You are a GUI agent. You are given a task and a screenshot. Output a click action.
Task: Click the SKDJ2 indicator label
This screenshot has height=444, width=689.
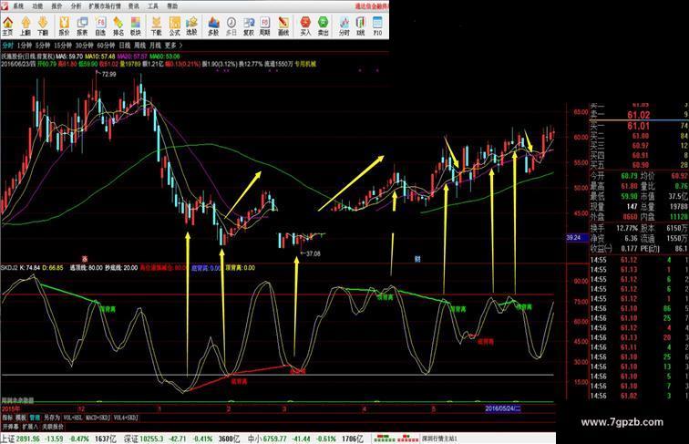[x=9, y=267]
